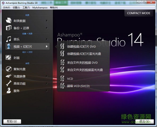Click the 退出(X) exit button
The width and height of the screenshot is (157, 127).
point(145,121)
